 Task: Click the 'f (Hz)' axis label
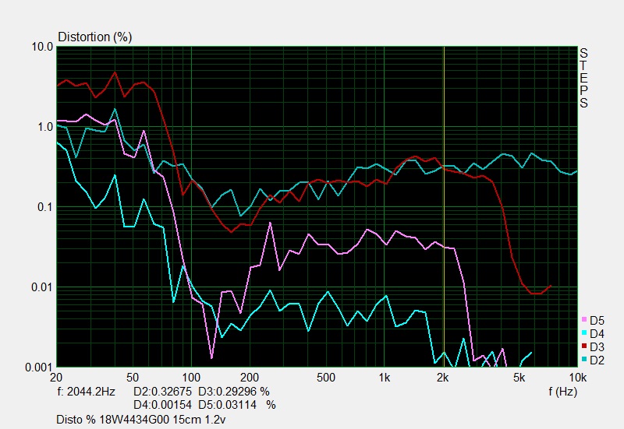point(562,392)
